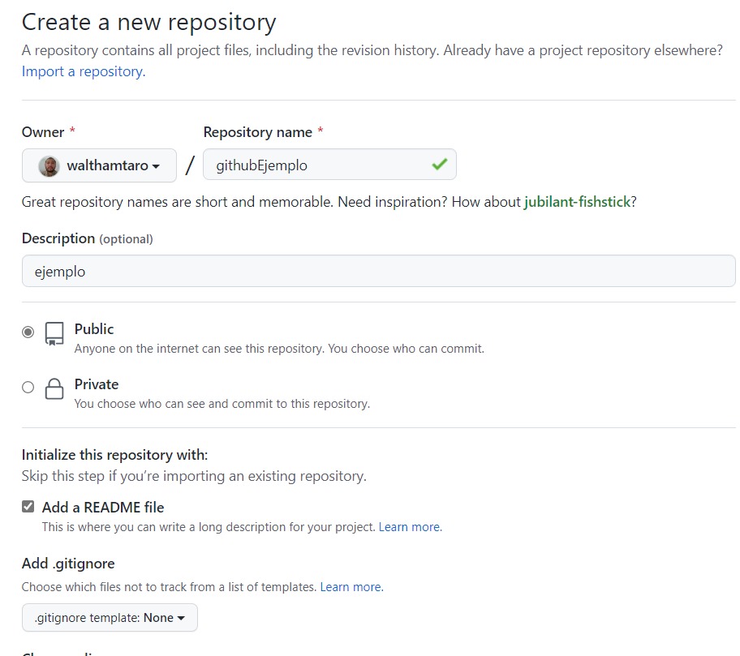Image resolution: width=740 pixels, height=656 pixels.
Task: Open the walthamtaro owner dropdown
Action: click(x=99, y=165)
